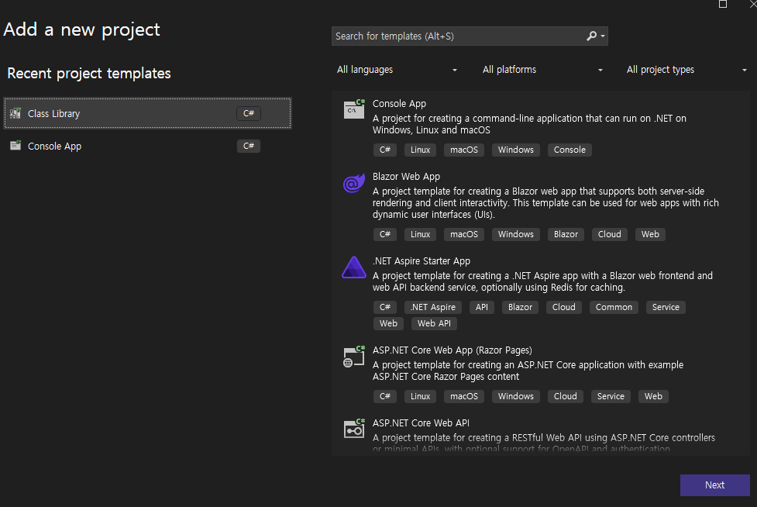Click the .NET Aspire Starter App icon

tap(353, 267)
